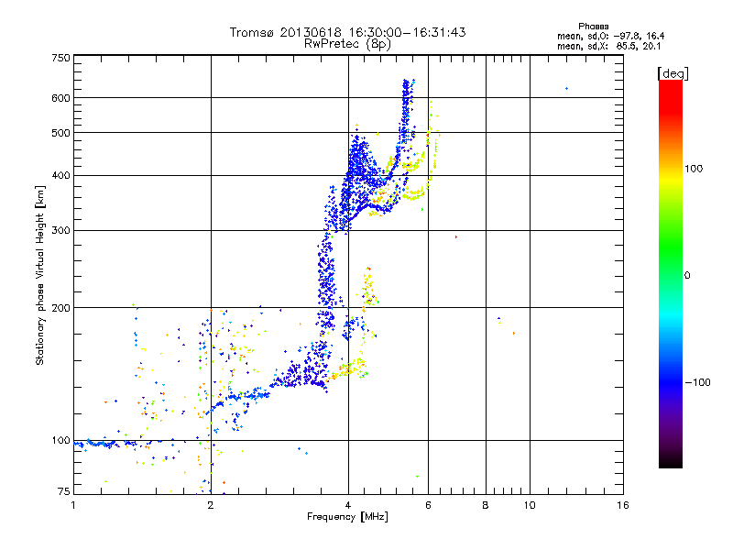
Task: Click the plot title 'Tromsø 20130618 16:30:00-16:31:43'
Action: tap(347, 32)
